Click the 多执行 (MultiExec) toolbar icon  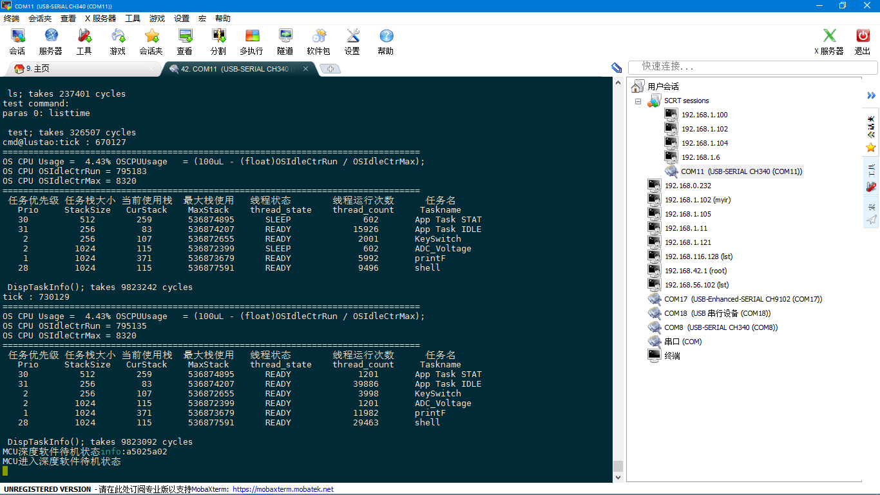[251, 41]
